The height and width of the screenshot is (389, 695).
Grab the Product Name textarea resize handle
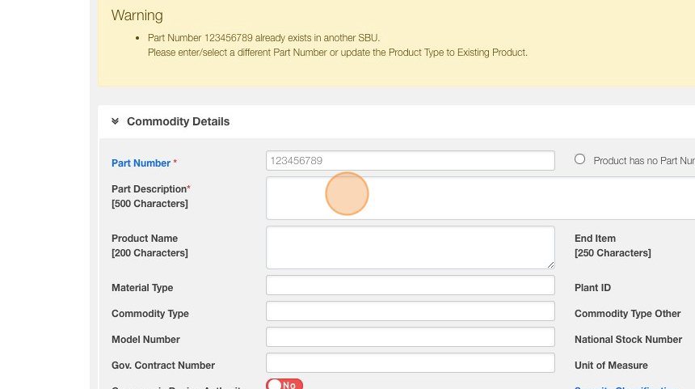(550, 264)
